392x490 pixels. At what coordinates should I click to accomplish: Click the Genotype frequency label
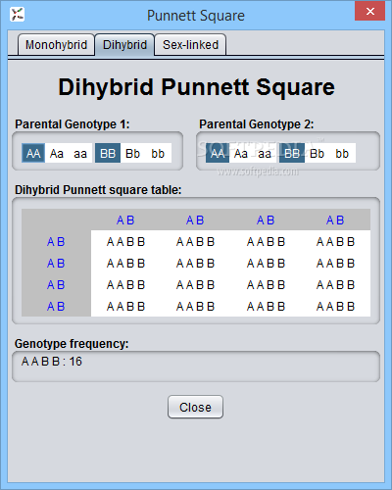coord(72,344)
